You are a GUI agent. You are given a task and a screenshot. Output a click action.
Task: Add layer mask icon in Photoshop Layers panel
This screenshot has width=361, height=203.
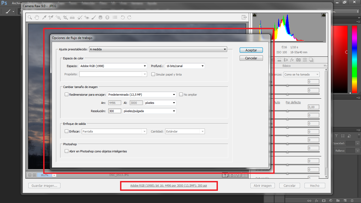[x=324, y=201]
